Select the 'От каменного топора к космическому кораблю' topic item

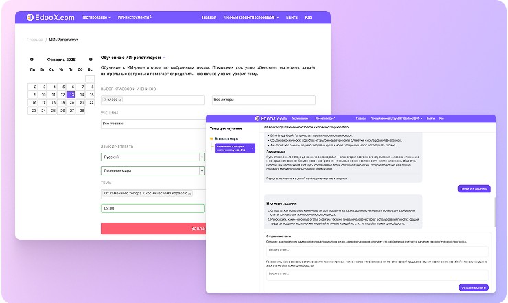click(x=235, y=148)
